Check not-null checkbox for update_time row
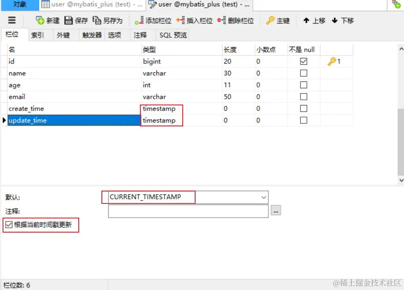Viewport: 404px width, 290px height. 303,120
